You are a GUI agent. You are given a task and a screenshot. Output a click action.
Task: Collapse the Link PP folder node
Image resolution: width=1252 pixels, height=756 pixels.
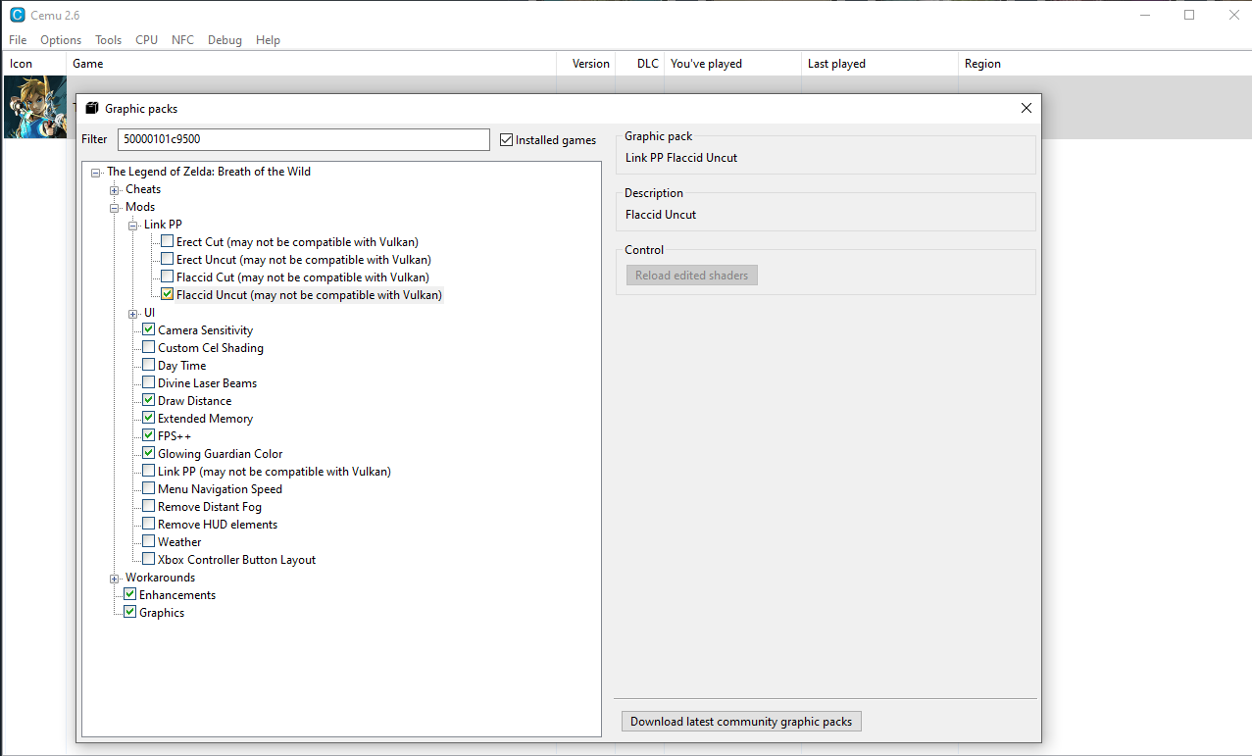coord(133,225)
